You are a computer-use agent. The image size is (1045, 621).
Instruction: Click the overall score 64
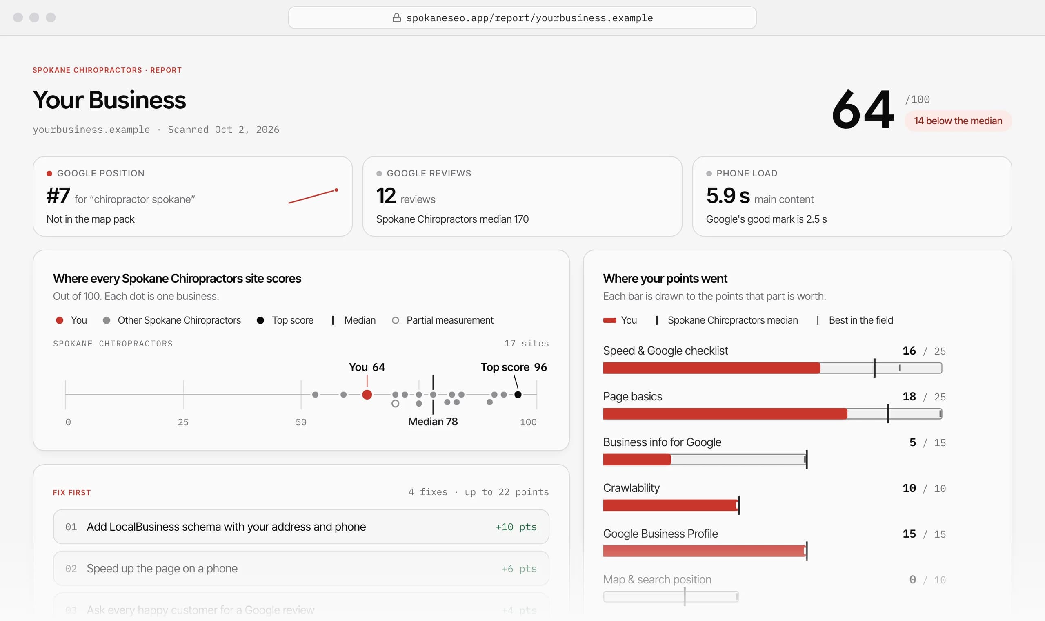coord(863,109)
